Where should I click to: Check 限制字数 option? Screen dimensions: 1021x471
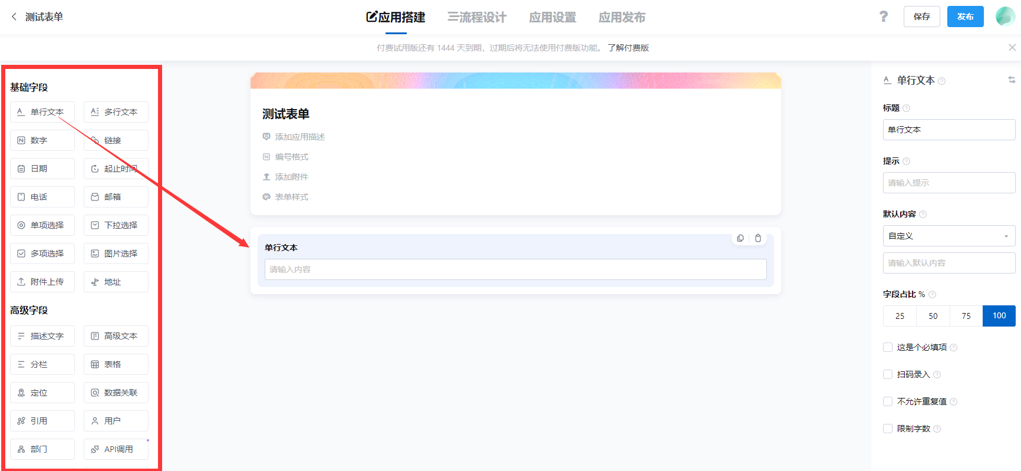(888, 429)
